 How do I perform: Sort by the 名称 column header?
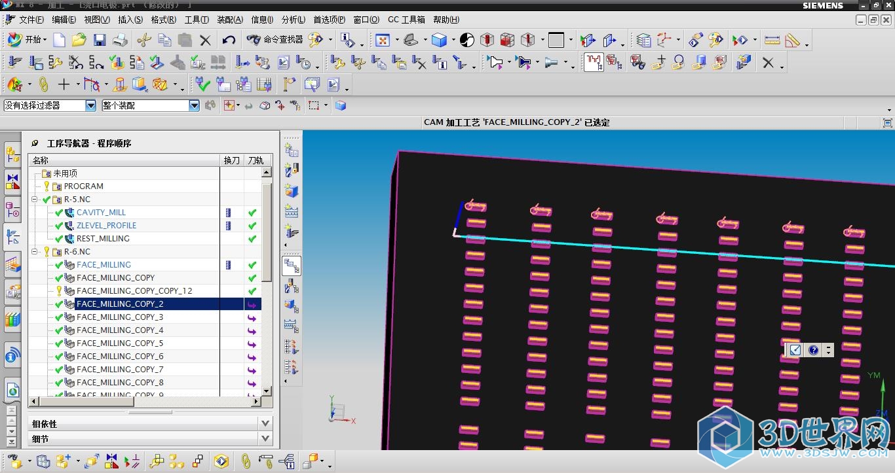pyautogui.click(x=124, y=160)
